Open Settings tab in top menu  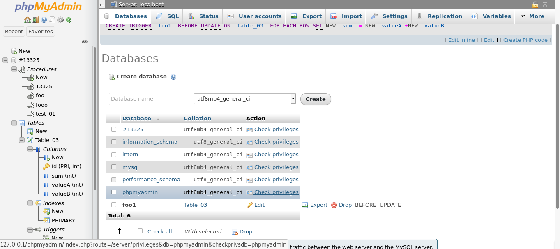tap(389, 16)
